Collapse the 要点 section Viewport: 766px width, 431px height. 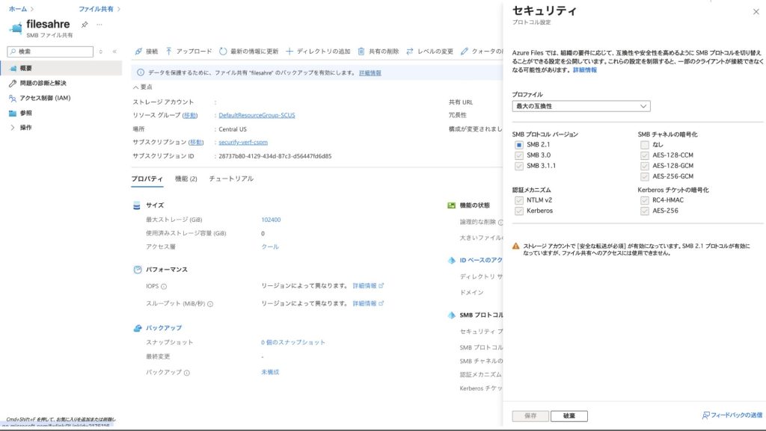(136, 87)
